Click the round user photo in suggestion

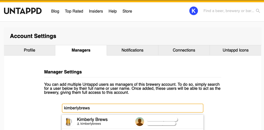[x=140, y=122]
